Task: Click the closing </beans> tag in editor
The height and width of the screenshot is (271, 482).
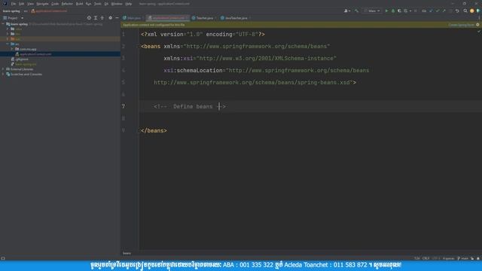Action: coord(154,130)
